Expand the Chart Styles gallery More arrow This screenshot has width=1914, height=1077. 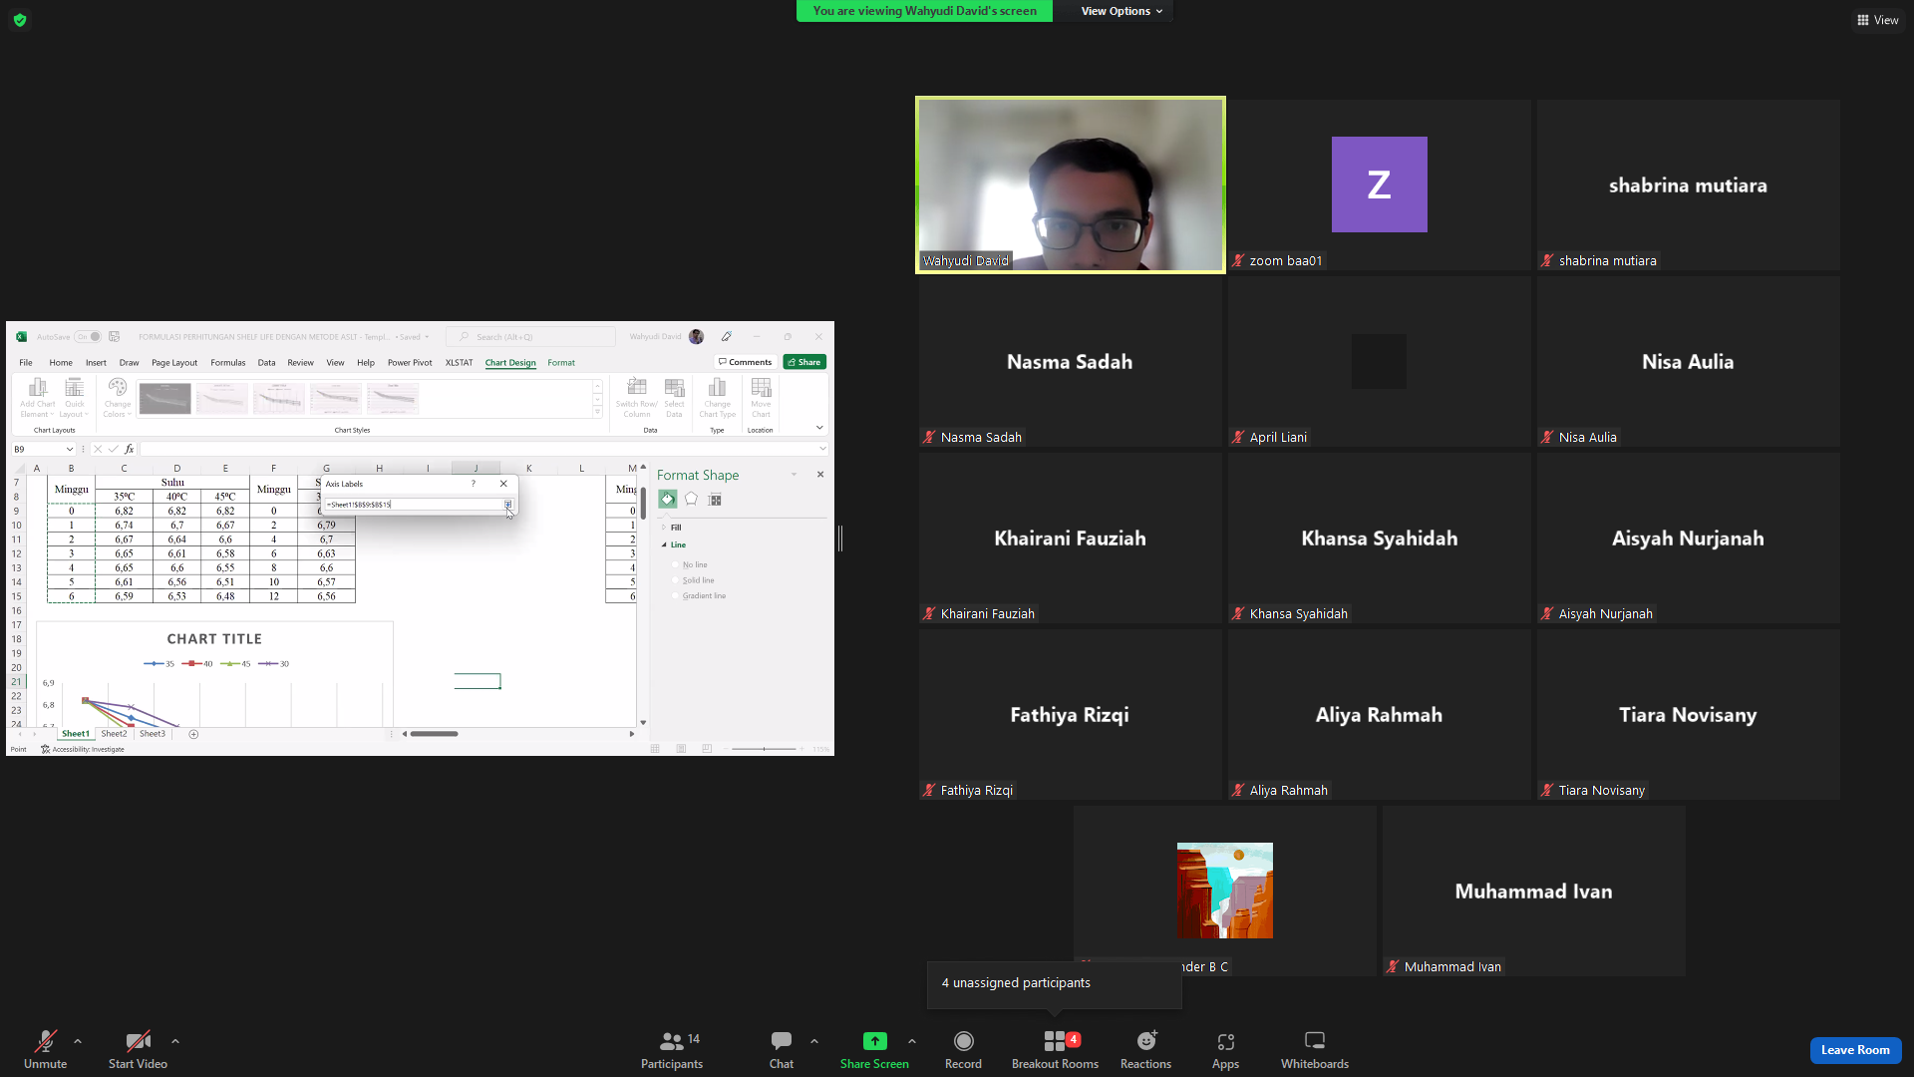tap(597, 412)
